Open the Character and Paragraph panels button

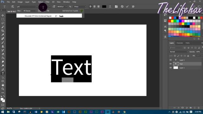[x=116, y=7]
